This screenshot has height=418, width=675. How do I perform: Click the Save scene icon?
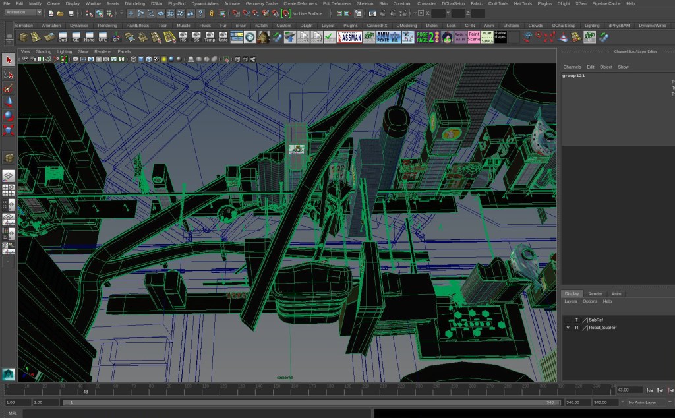click(71, 13)
